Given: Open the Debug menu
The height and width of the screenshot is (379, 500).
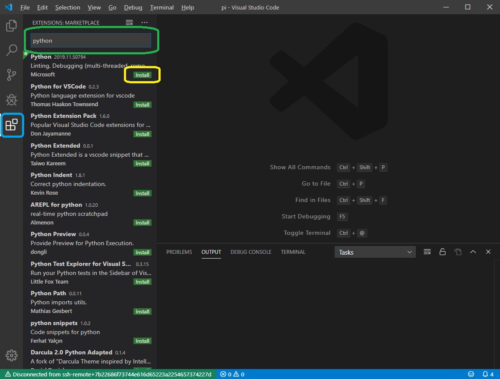Looking at the screenshot, I should tap(133, 7).
